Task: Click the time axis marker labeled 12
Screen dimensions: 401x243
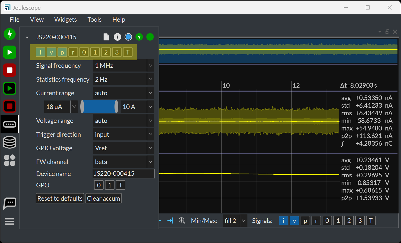Action: 296,85
